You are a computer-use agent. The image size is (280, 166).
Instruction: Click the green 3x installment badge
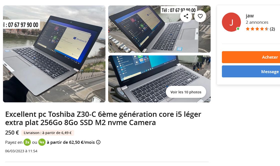(x=27, y=142)
